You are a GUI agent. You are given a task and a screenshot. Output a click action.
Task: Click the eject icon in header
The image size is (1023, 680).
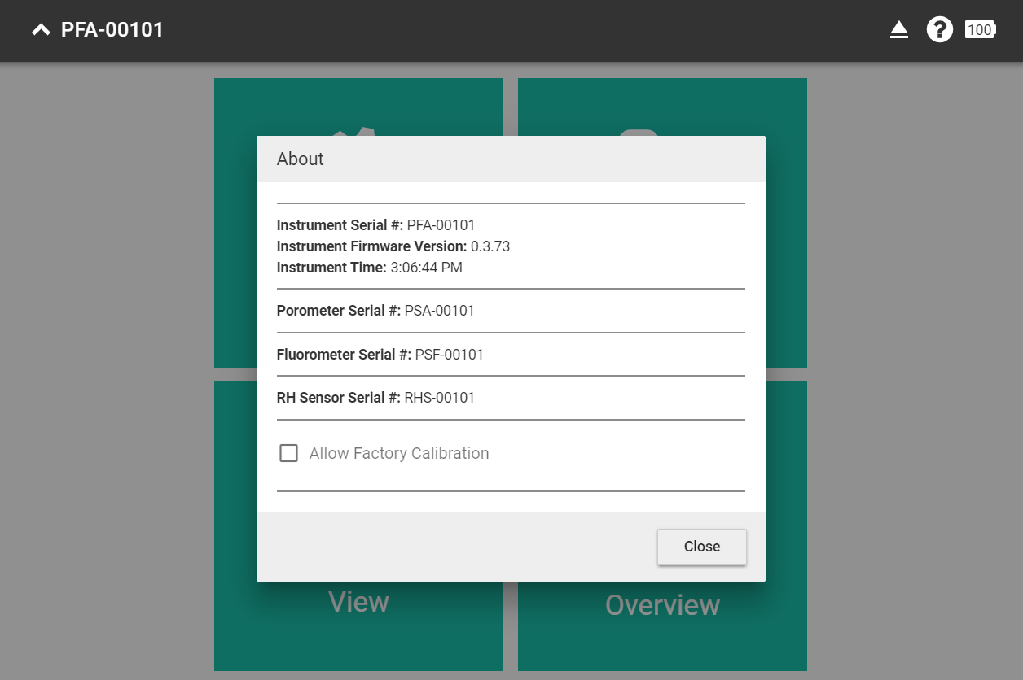pos(898,30)
